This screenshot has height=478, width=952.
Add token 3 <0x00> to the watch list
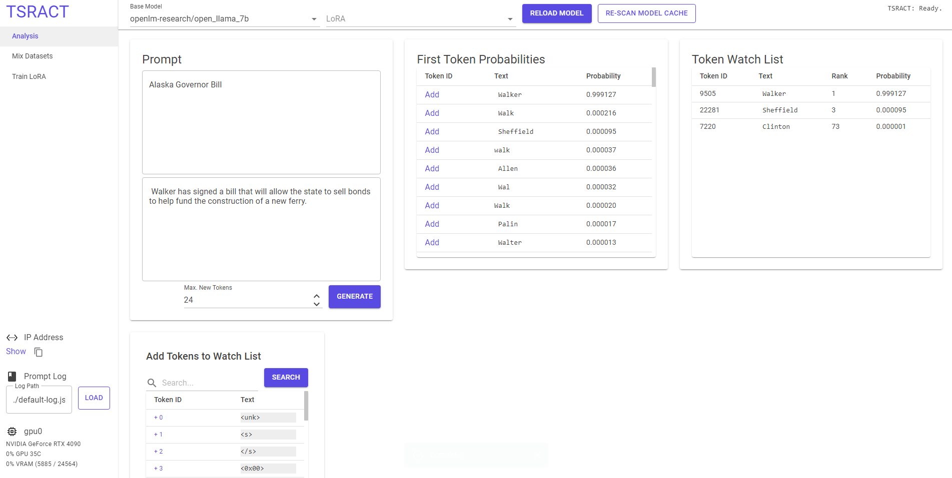click(159, 469)
